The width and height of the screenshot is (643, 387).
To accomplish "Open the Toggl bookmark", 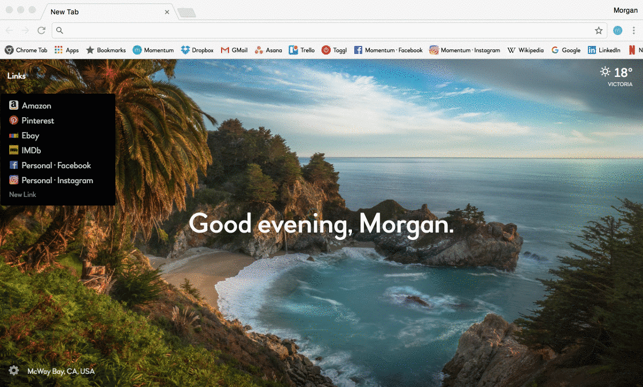I will [x=334, y=50].
